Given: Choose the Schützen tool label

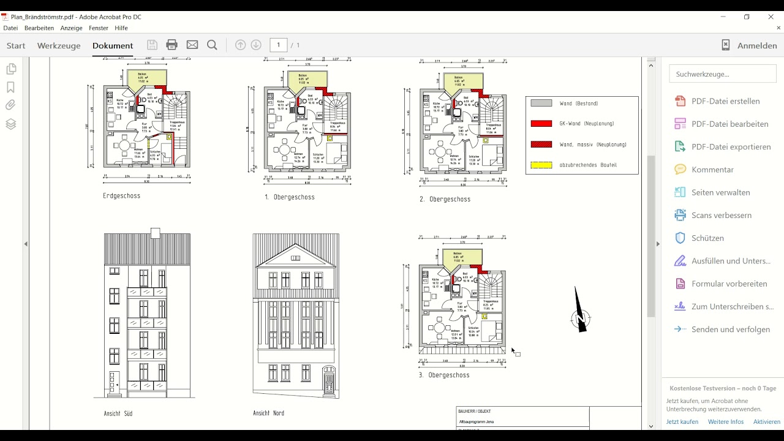Looking at the screenshot, I should point(707,238).
